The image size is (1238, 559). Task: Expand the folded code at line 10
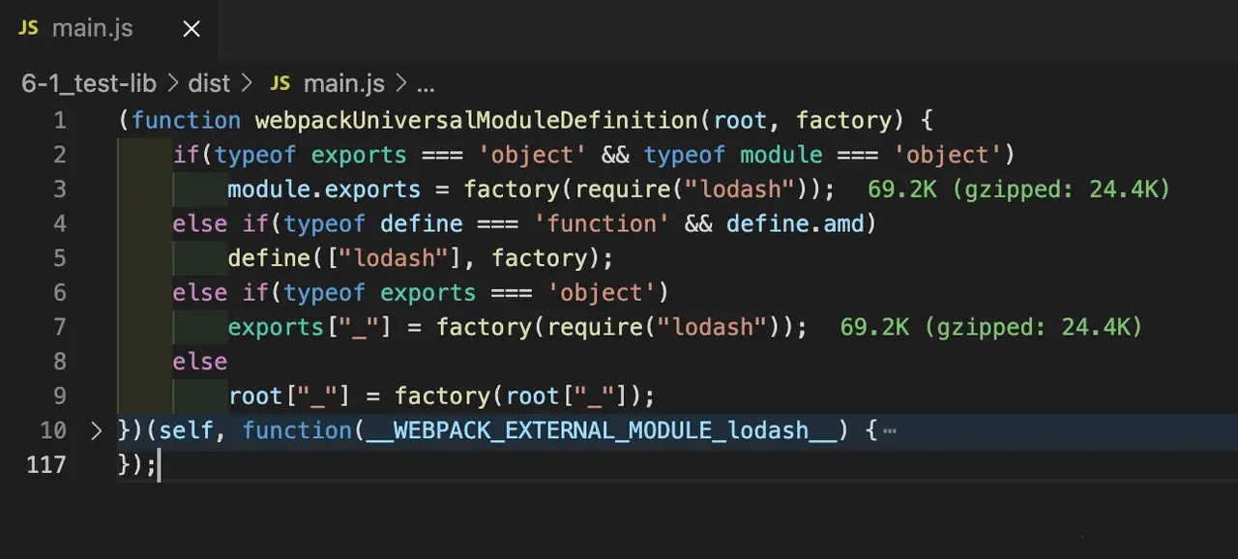(x=96, y=430)
